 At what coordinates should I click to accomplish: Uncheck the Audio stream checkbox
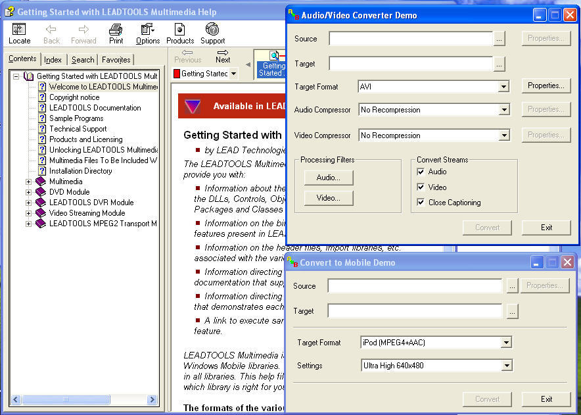[421, 172]
